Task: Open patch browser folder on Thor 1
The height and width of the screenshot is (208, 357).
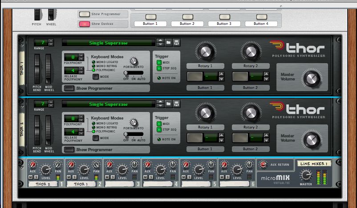Action: click(x=168, y=43)
